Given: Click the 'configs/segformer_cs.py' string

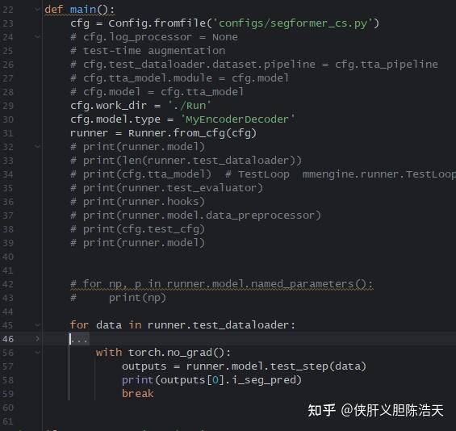Looking at the screenshot, I should click(x=294, y=23).
